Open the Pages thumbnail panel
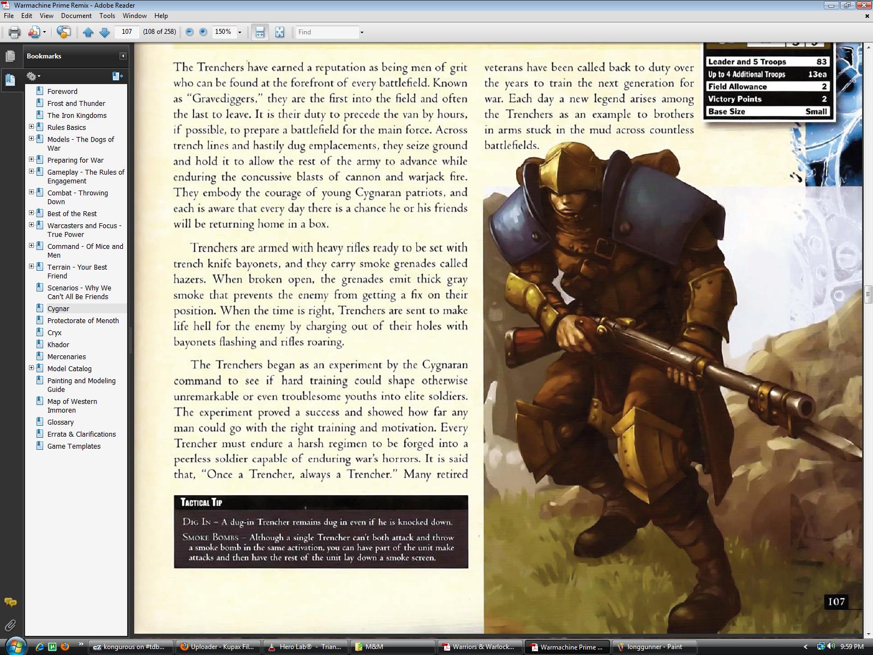Viewport: 873px width, 655px height. click(10, 56)
